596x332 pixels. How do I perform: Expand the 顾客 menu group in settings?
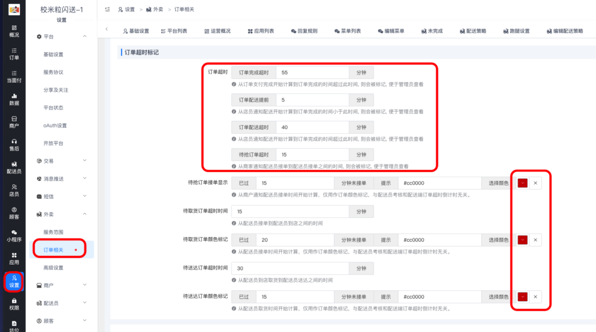click(62, 321)
